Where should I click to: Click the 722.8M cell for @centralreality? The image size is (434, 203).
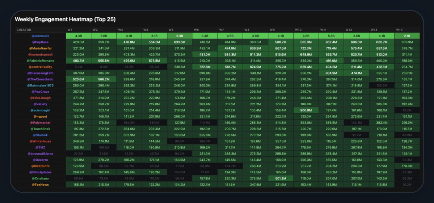(205, 67)
